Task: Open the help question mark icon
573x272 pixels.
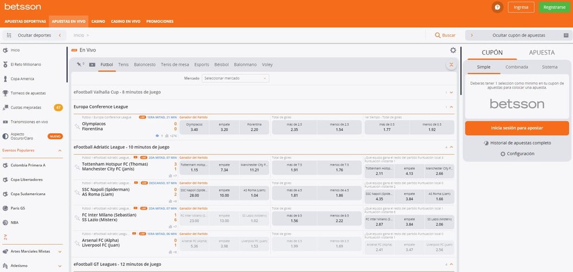Action: point(497,7)
